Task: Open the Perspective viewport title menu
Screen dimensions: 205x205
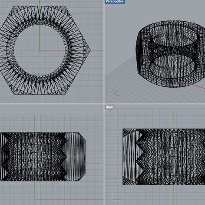Action: coord(115,2)
